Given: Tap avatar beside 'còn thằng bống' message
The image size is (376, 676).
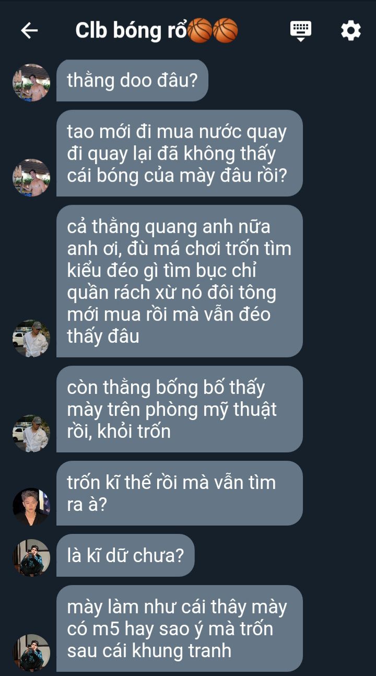Looking at the screenshot, I should [31, 434].
